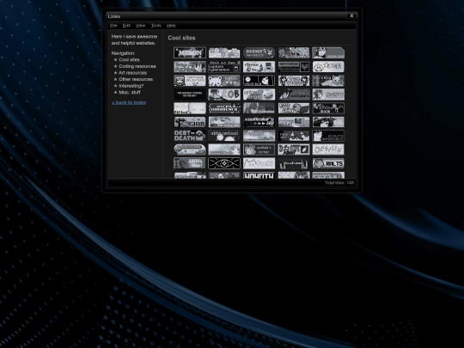Screen dimensions: 464x348
Task: Open the cyberspace badge with gamepad
Action: click(x=224, y=66)
